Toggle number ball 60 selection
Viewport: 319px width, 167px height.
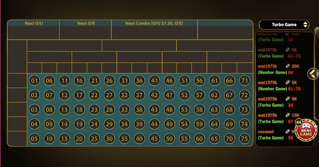[x=199, y=139]
